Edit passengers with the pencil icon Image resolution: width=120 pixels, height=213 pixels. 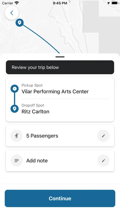103,136
